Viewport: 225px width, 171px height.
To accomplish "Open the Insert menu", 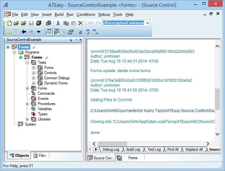I will coord(47,14).
